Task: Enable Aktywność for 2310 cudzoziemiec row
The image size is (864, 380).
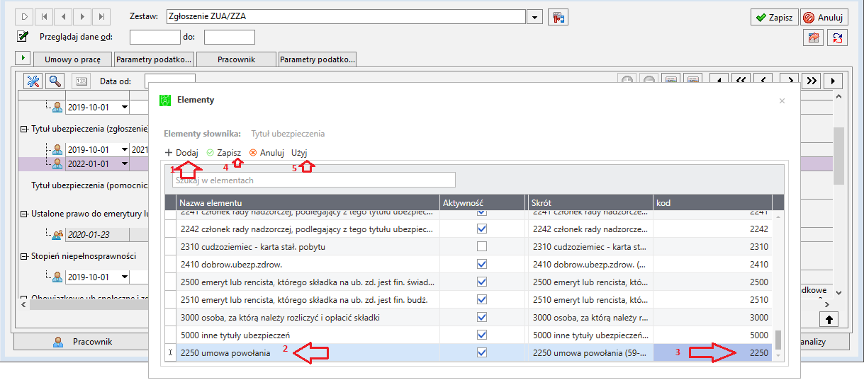Action: (483, 247)
